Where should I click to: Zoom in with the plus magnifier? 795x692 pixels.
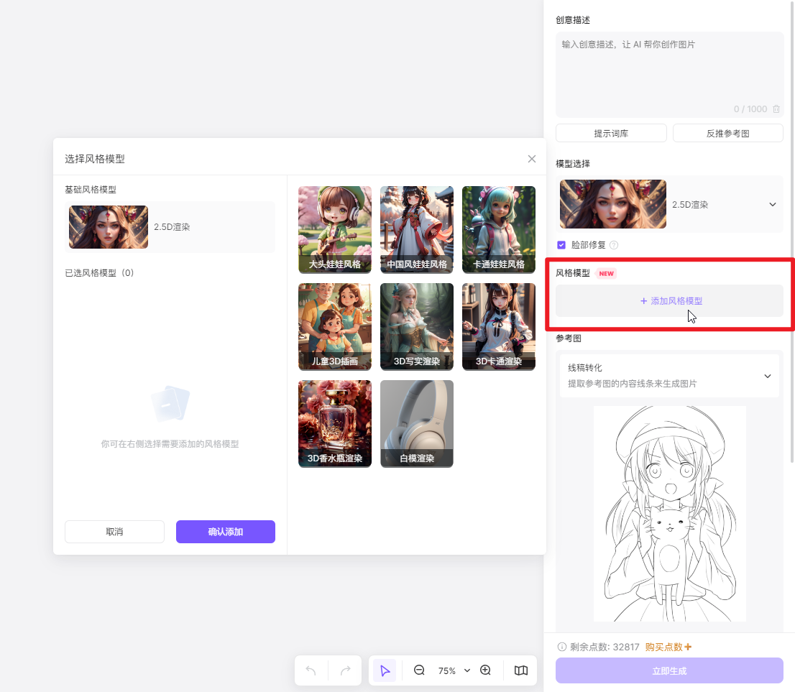[x=485, y=670]
